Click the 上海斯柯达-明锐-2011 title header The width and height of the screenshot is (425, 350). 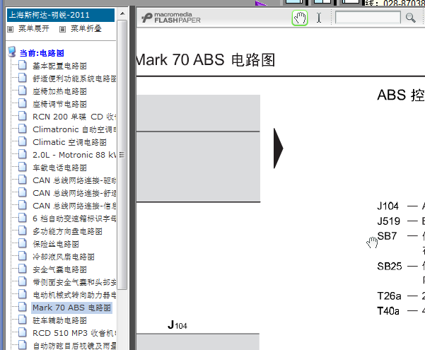61,15
